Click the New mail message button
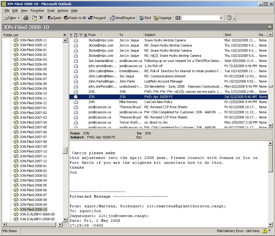 point(10,18)
